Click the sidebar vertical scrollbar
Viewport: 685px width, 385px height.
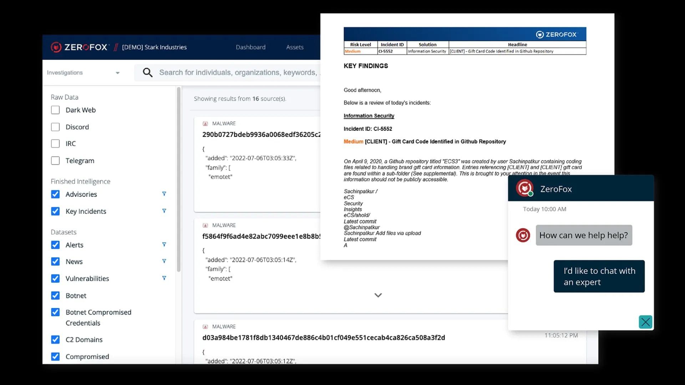(179, 178)
